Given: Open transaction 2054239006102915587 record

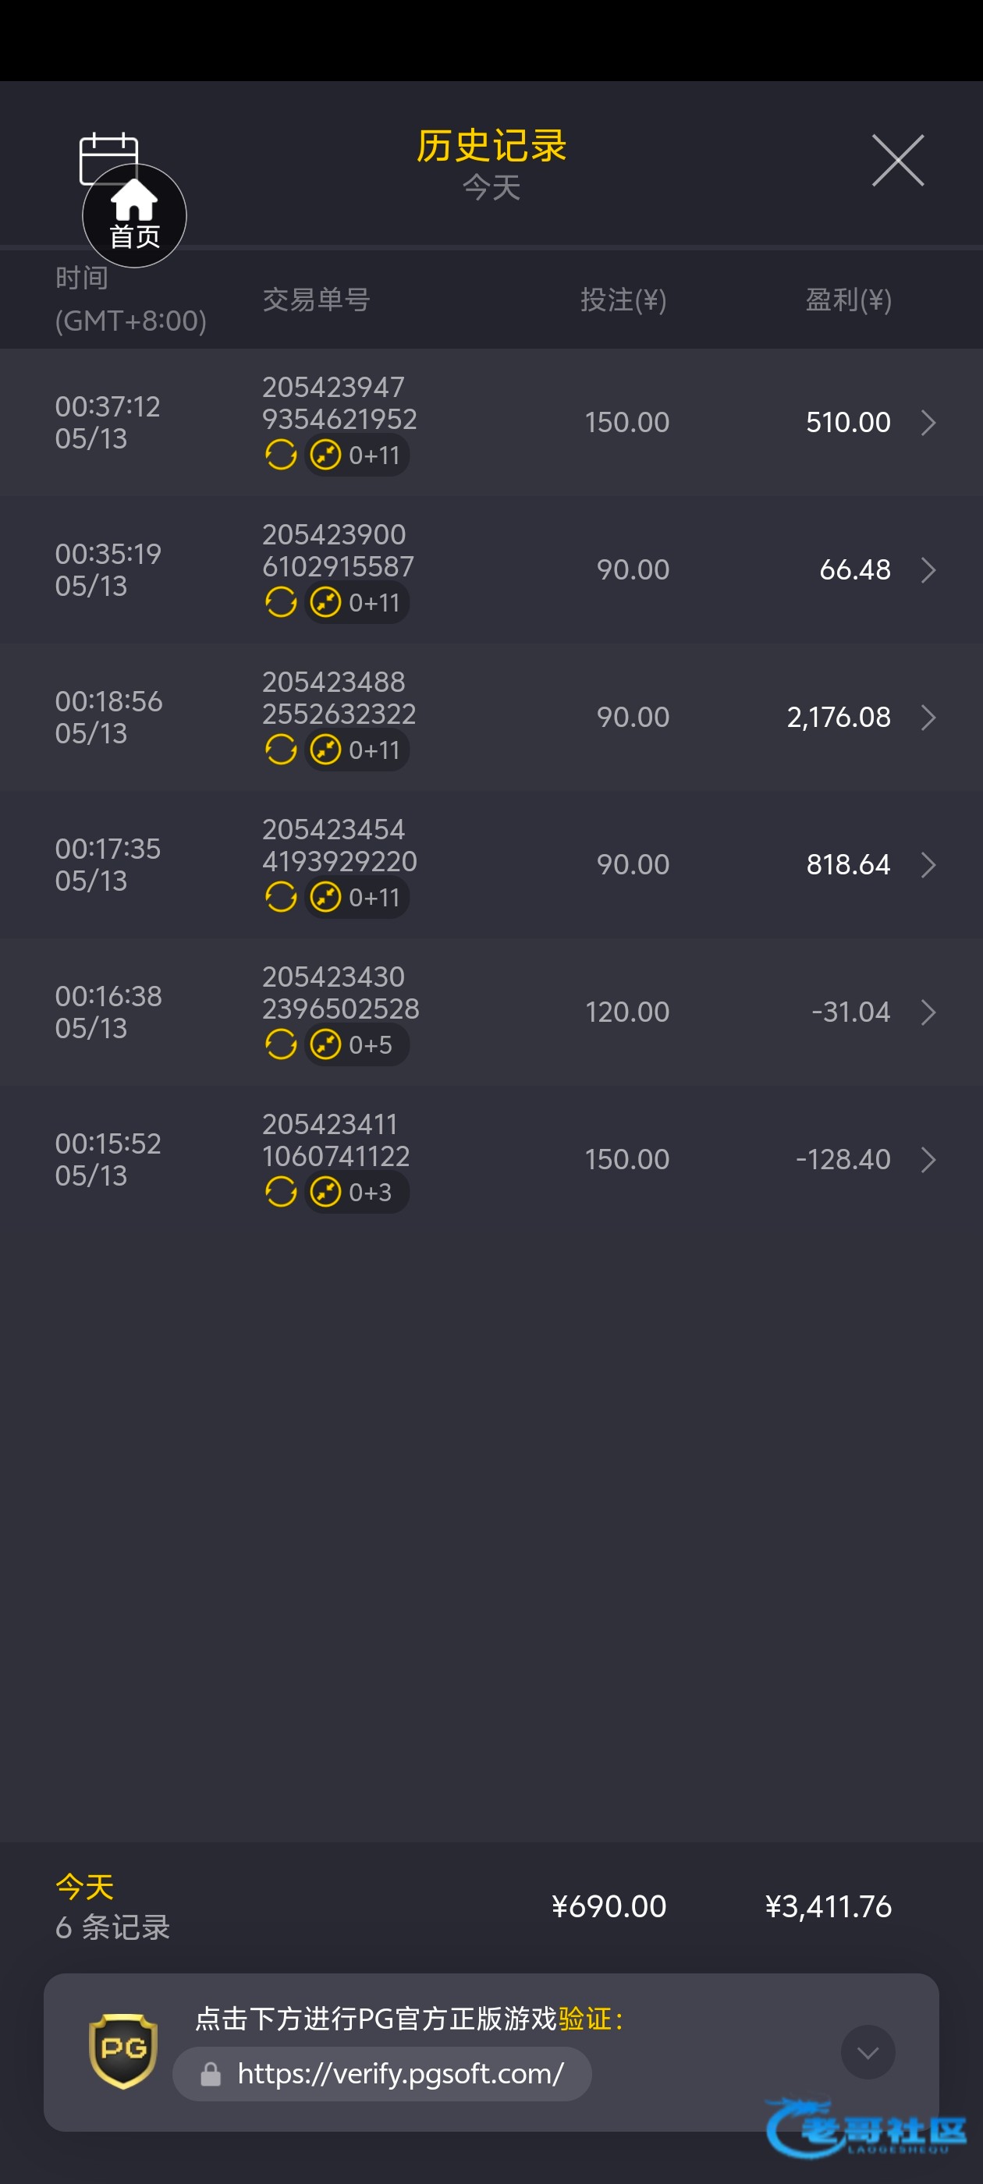Looking at the screenshot, I should [491, 569].
